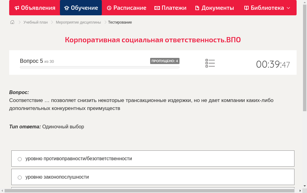Click the clock icon on Расписание
307x193 pixels.
[109, 8]
